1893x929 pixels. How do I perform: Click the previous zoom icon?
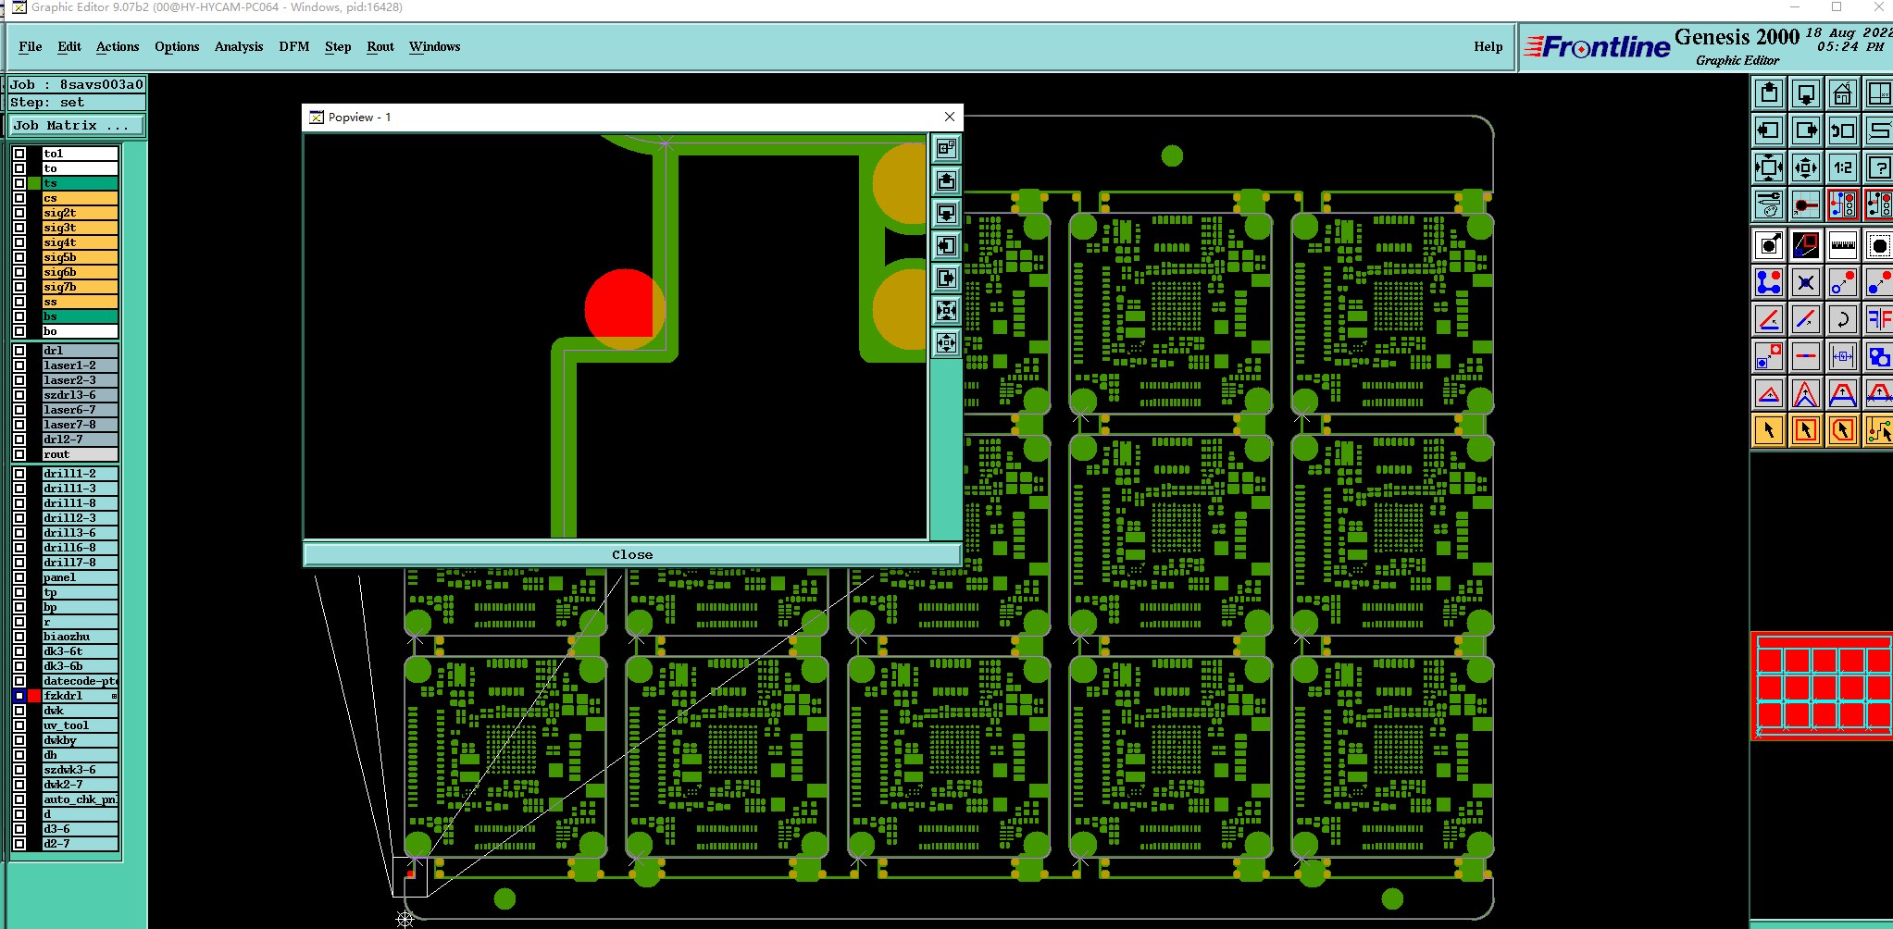point(1843,130)
